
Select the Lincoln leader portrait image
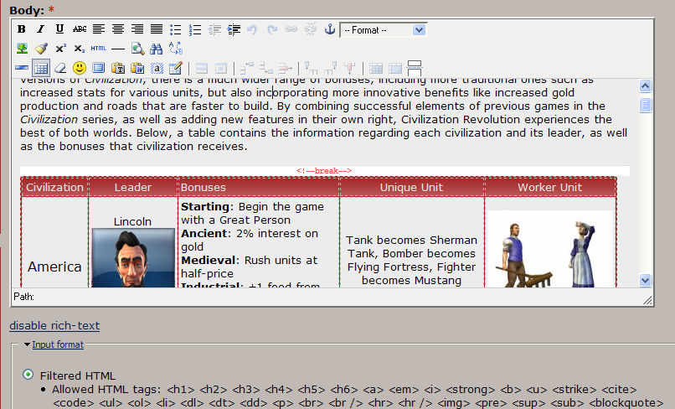133,258
